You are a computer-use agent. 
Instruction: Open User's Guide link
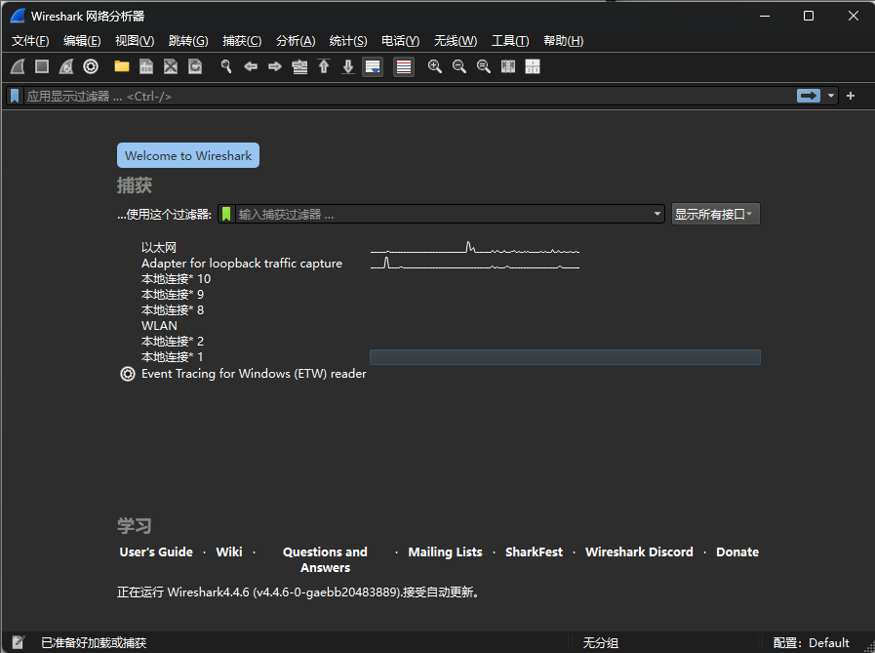156,551
